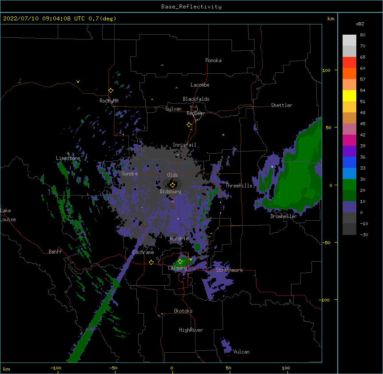Image resolution: width=383 pixels, height=374 pixels.
Task: Click the Calgary city label
Action: (x=177, y=268)
